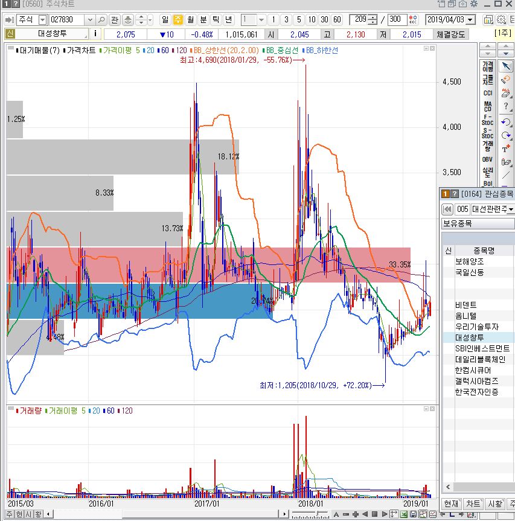The width and height of the screenshot is (515, 521).
Task: Switch chart to yearly 년 period
Action: pyautogui.click(x=229, y=19)
